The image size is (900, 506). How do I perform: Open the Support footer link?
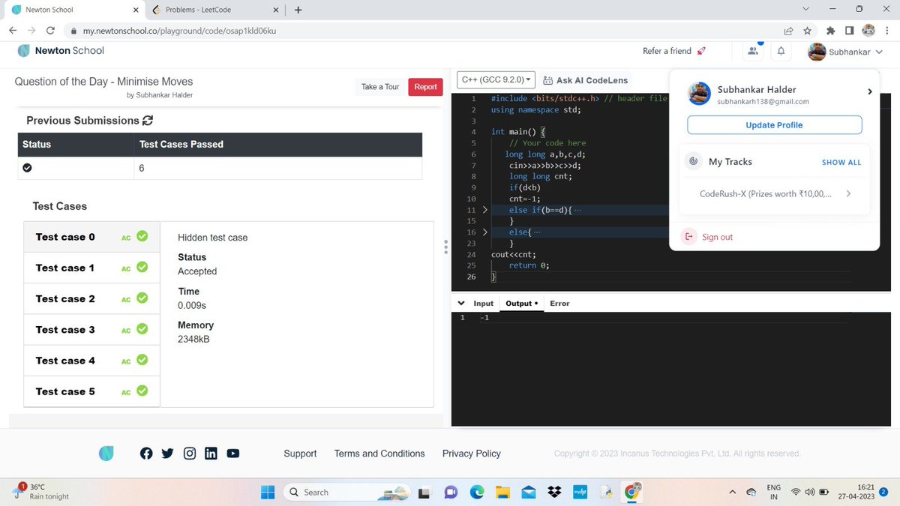300,454
